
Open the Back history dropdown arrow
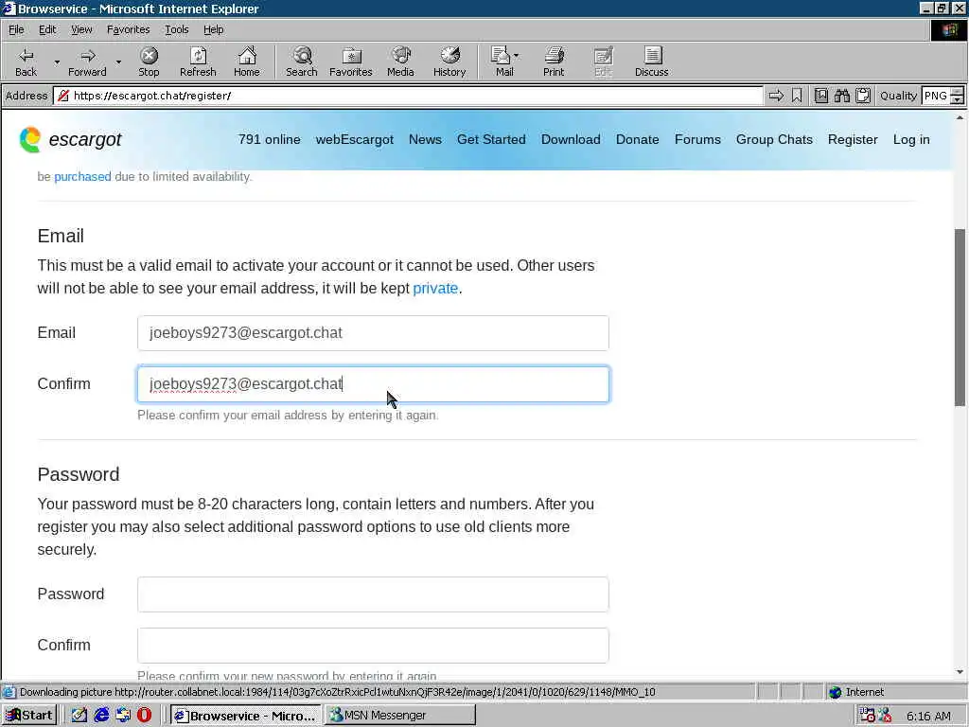tap(56, 62)
